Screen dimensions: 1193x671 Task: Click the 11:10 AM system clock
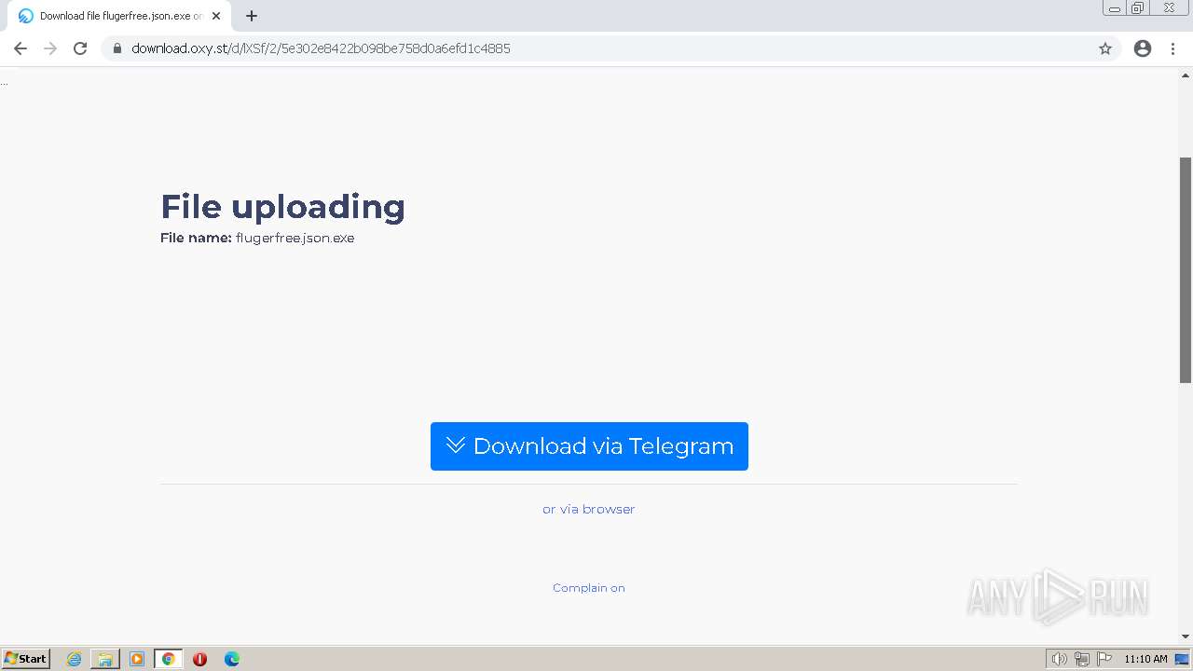(1145, 659)
